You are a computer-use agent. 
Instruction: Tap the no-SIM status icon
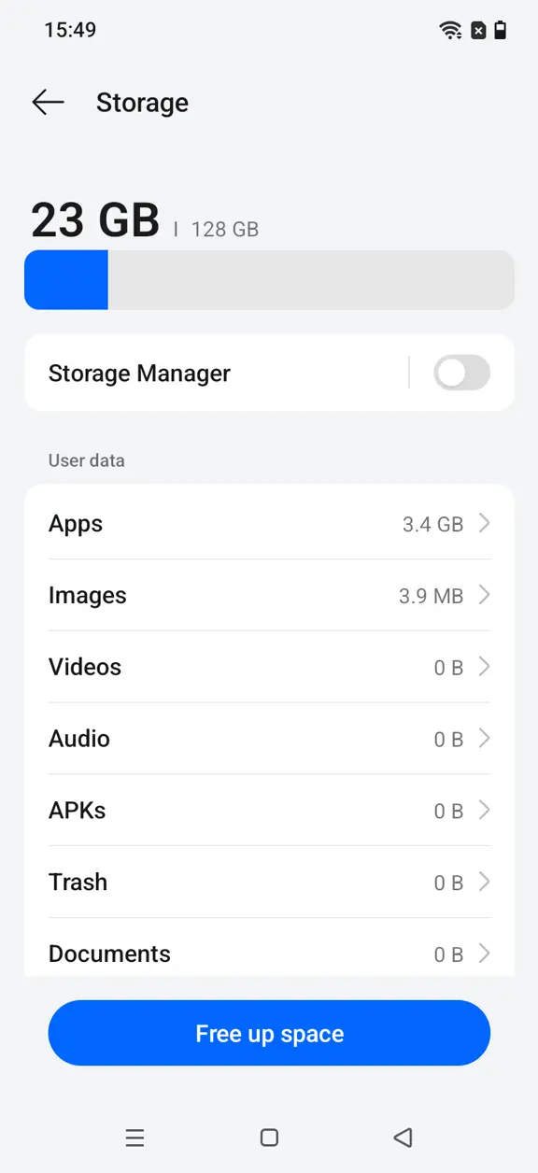click(478, 30)
